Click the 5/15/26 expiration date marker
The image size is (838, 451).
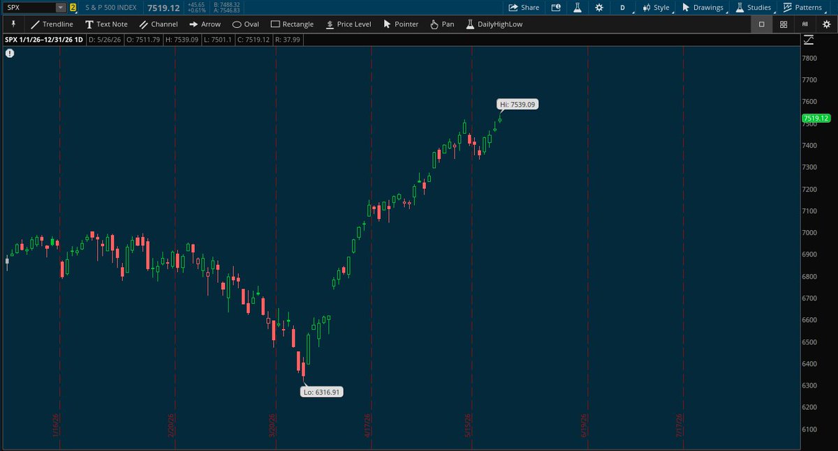[x=469, y=425]
